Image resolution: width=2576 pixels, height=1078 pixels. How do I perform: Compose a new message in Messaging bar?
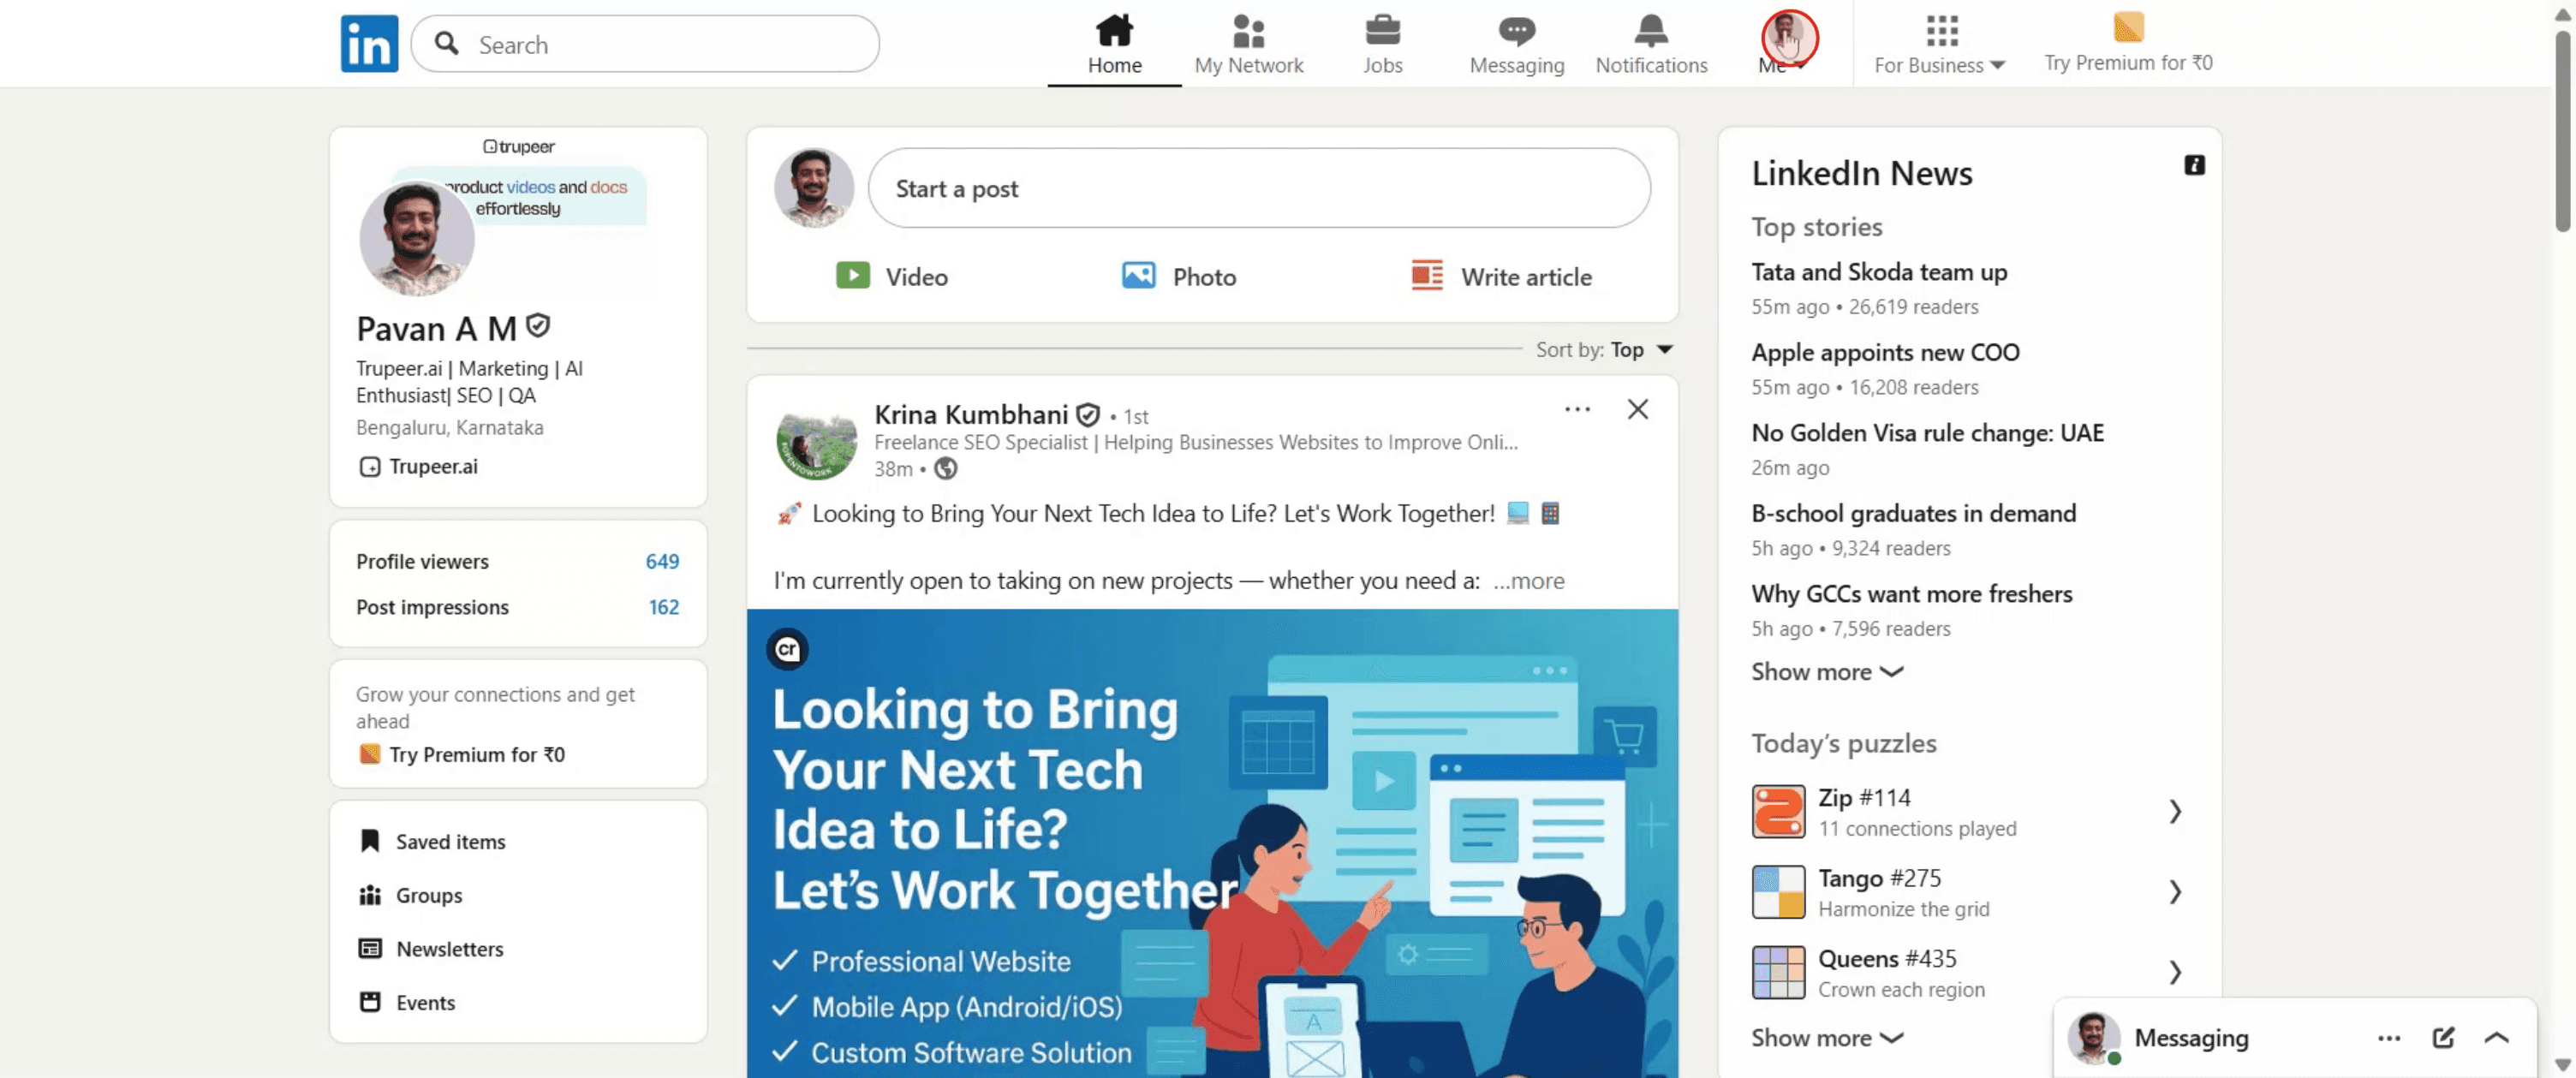pos(2442,1037)
